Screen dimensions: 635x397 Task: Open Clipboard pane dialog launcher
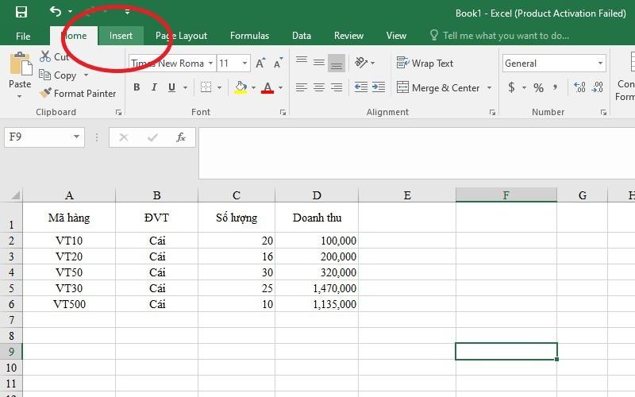tap(118, 112)
